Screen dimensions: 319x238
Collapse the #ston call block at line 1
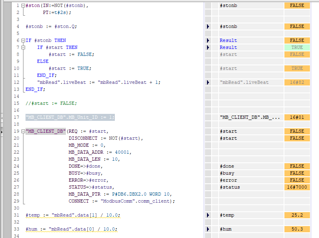pos(23,6)
